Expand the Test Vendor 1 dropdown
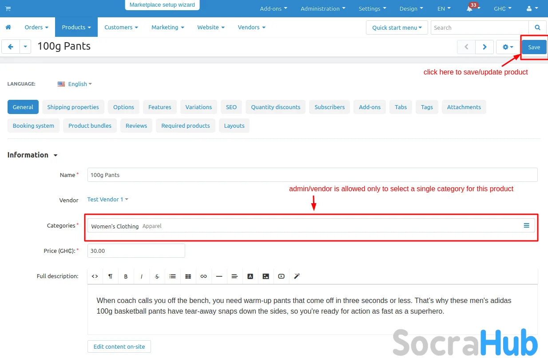The image size is (548, 358). (107, 200)
